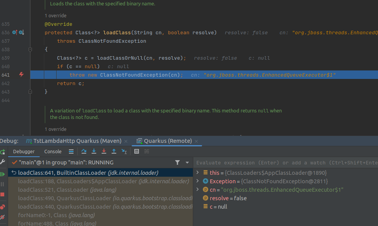Click Maven 'm' icon on TstLambdaHttp tab
The width and height of the screenshot is (378, 226).
29,141
